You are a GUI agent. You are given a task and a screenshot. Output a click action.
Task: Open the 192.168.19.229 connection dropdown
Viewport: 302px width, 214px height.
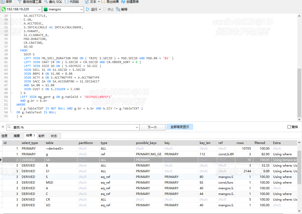[x=39, y=9]
